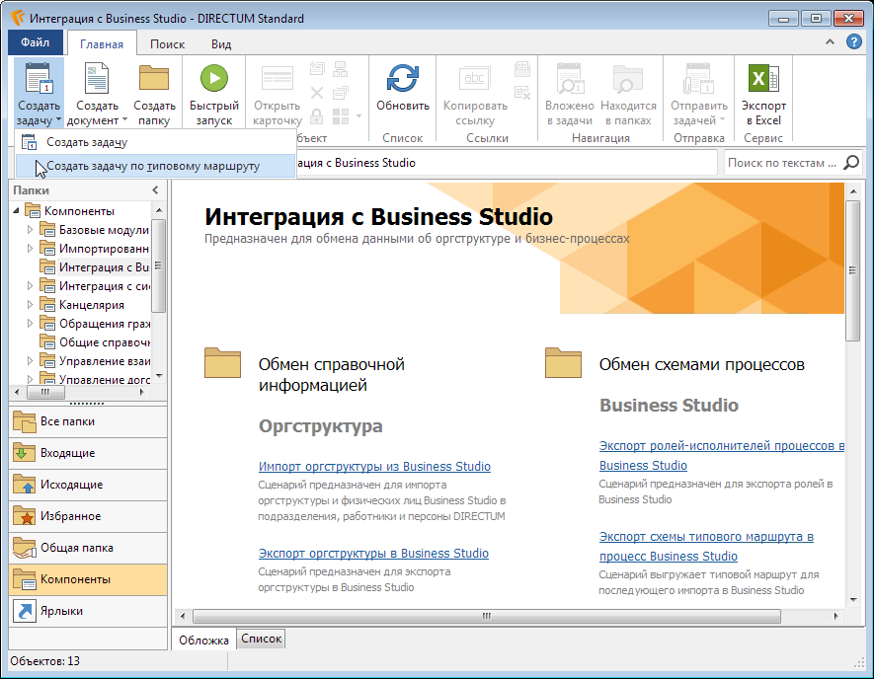Open the Исходящие outbox folder
874x679 pixels.
tap(88, 485)
